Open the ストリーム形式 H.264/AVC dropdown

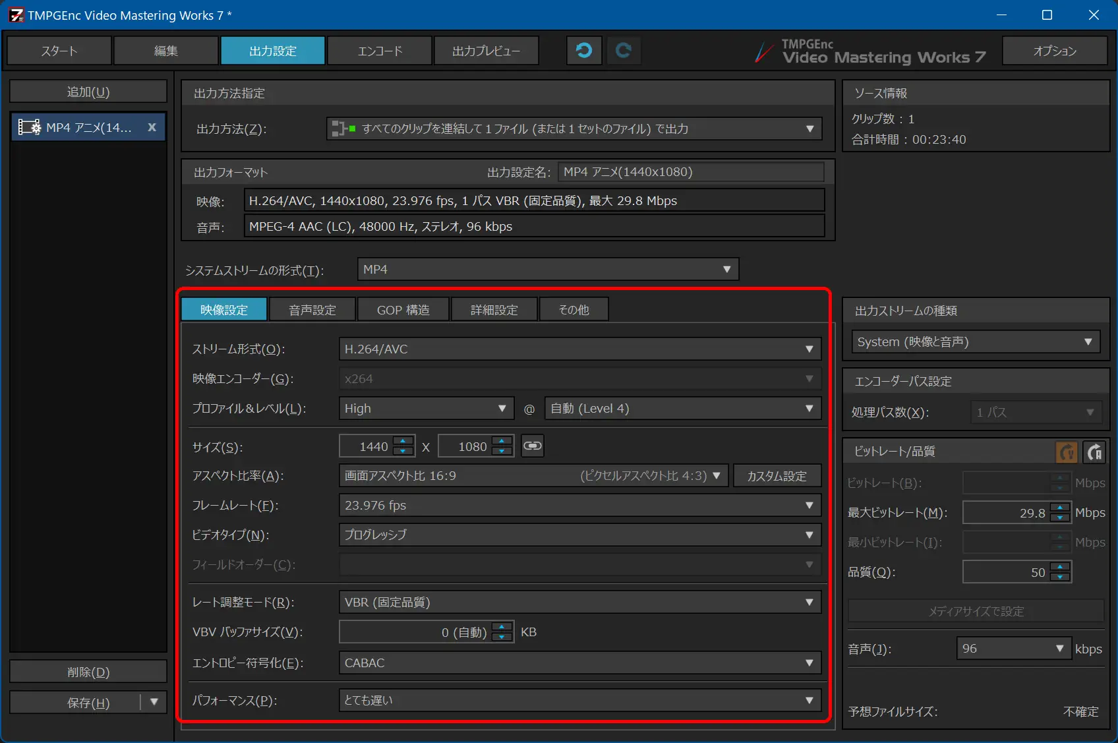580,349
